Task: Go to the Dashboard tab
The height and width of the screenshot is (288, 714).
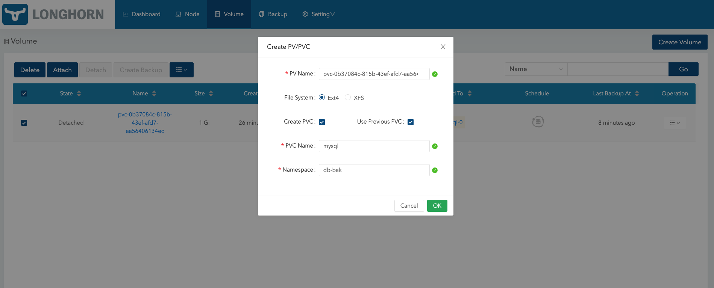Action: click(x=142, y=14)
